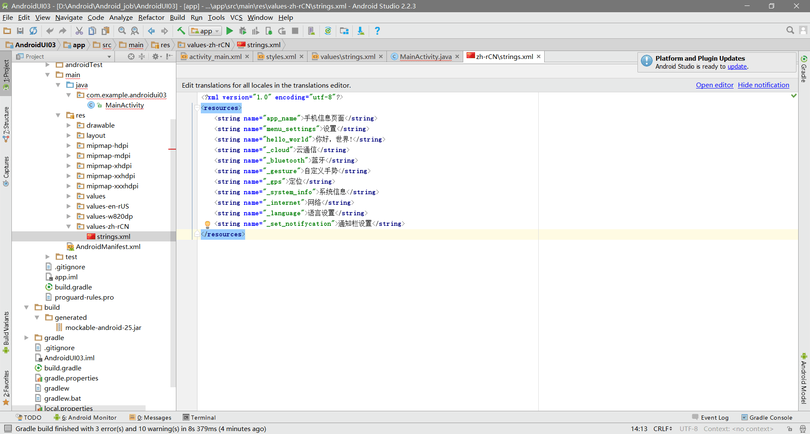Image resolution: width=810 pixels, height=434 pixels.
Task: Click the Replace toolbar icon
Action: point(135,31)
